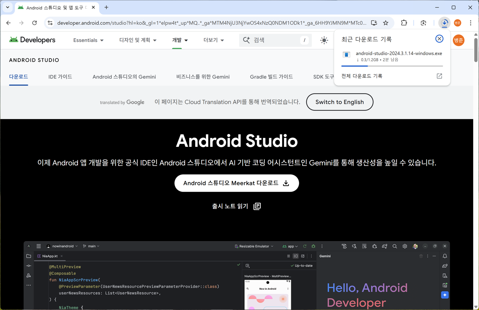Click the browser address bar URL
Viewport: 479px width, 310px height.
click(x=211, y=23)
